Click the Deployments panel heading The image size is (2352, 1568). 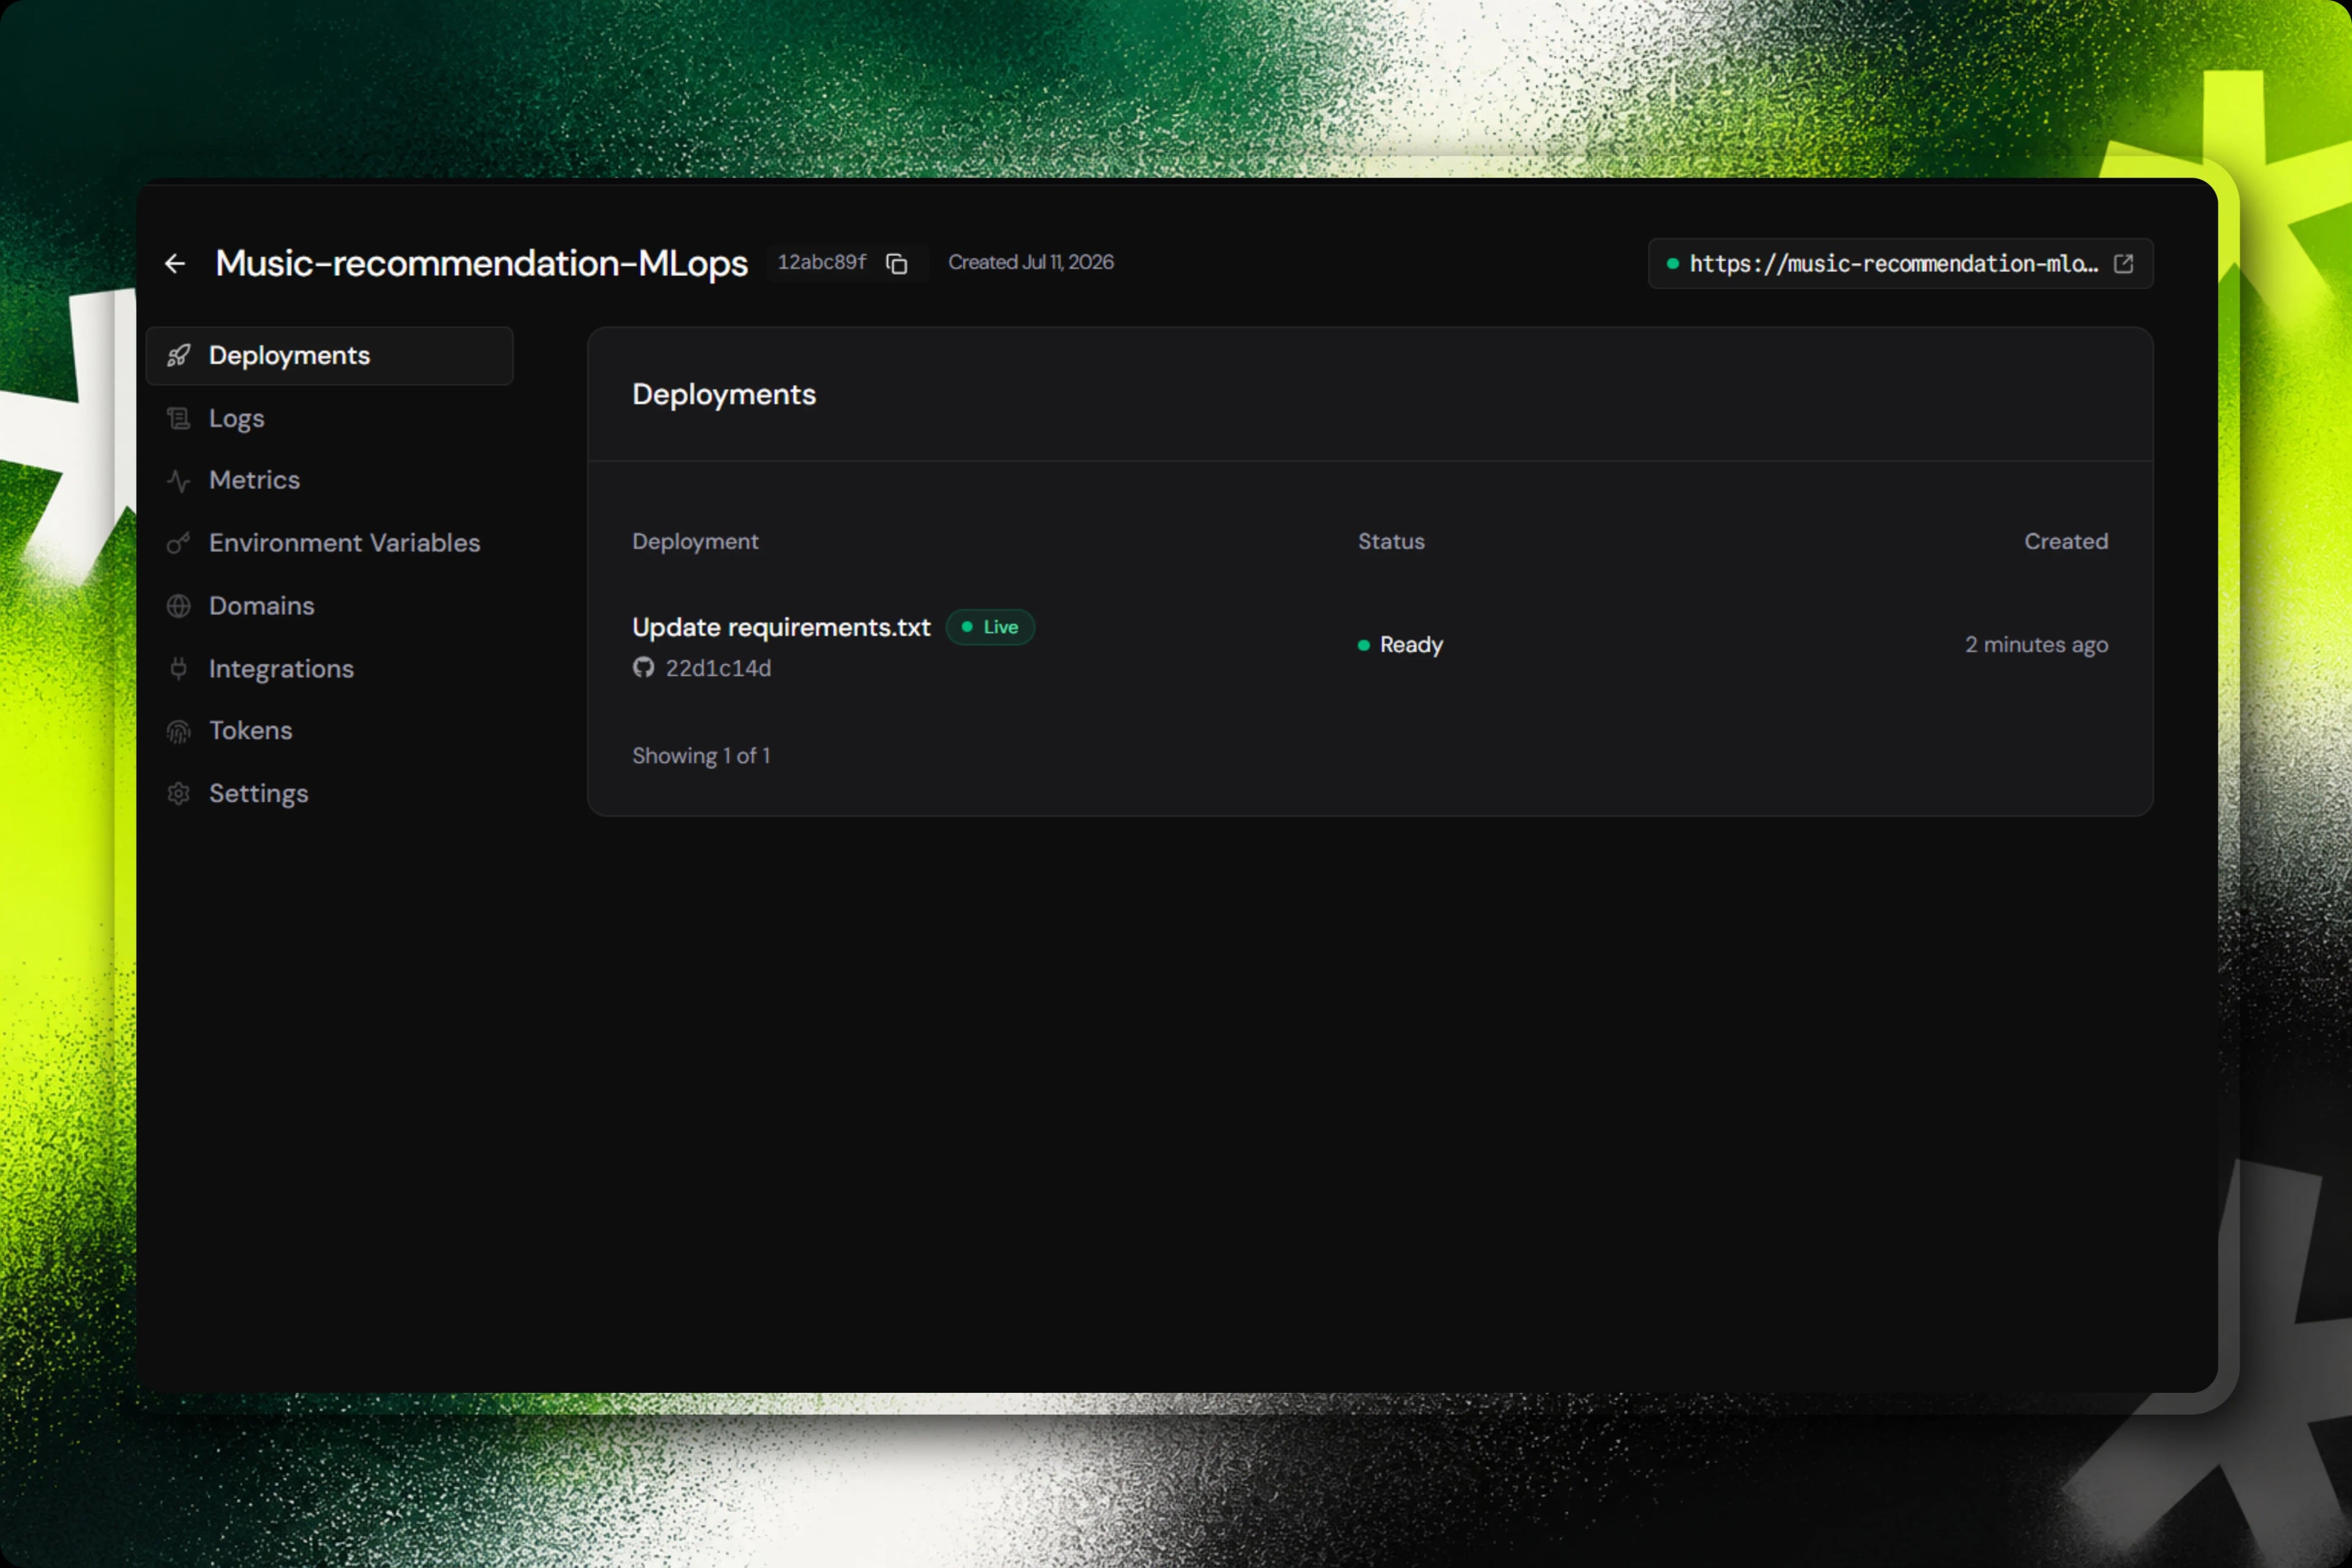click(x=724, y=395)
